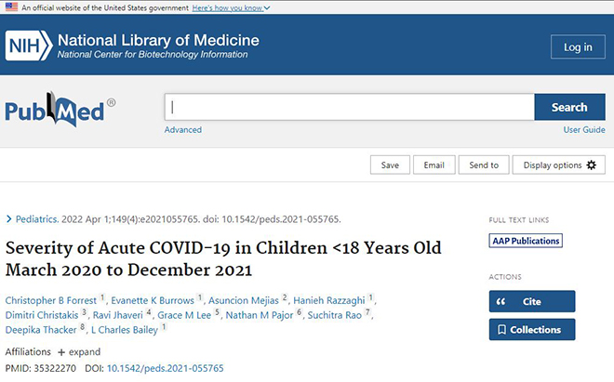
Task: Click the Save button
Action: click(x=390, y=165)
